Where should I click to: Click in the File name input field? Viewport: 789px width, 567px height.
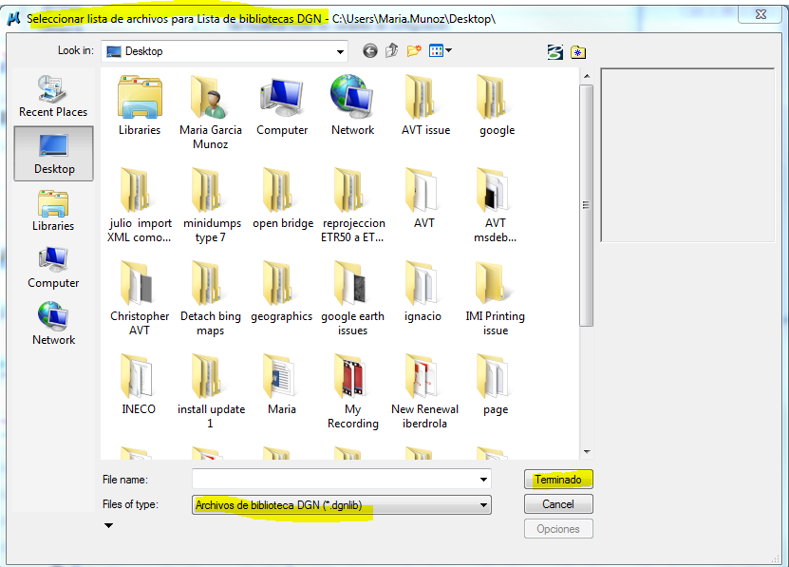click(x=334, y=480)
